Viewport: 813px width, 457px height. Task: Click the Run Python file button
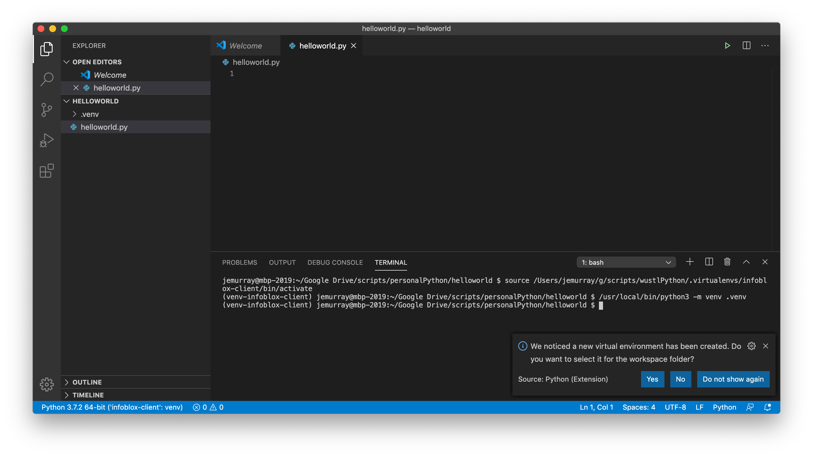728,45
